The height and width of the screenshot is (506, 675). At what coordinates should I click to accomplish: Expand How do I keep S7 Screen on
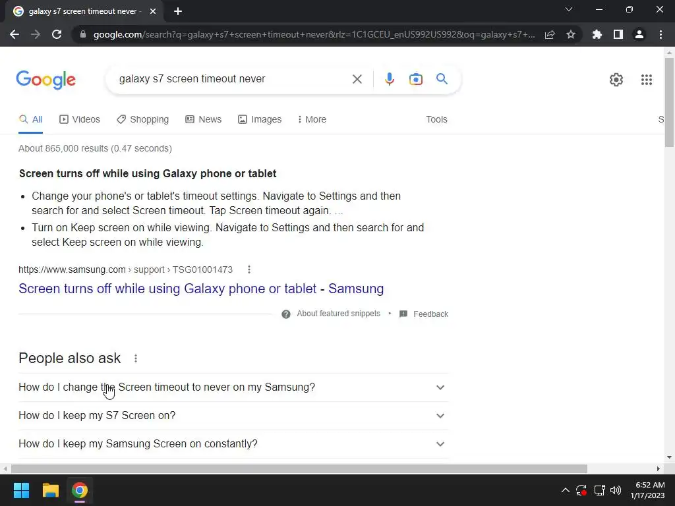[x=233, y=416]
